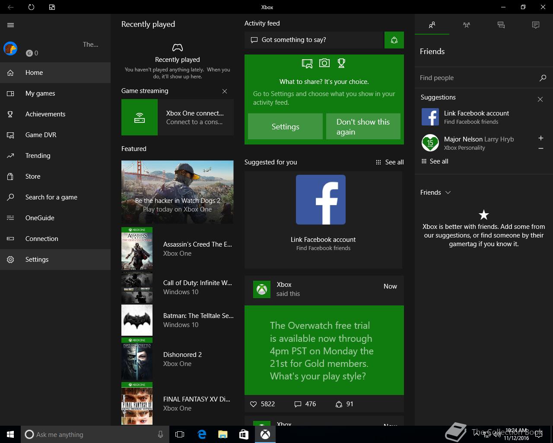This screenshot has width=553, height=443.
Task: Click 'Don't show this again' button
Action: (363, 126)
